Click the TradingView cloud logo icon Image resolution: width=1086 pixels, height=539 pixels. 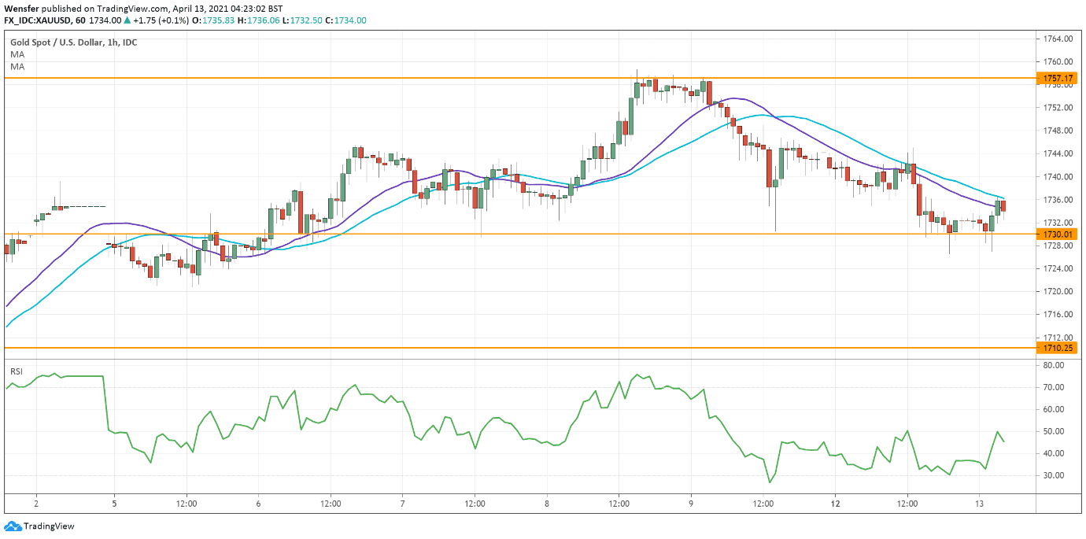coord(13,526)
